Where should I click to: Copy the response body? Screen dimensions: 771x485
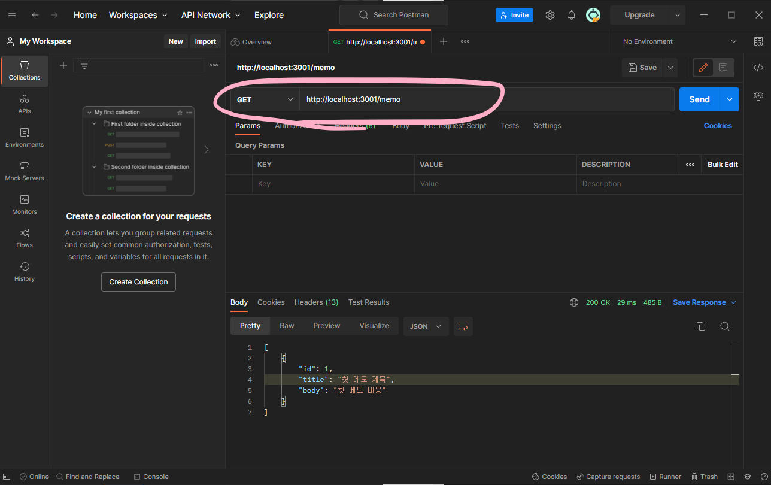point(701,326)
